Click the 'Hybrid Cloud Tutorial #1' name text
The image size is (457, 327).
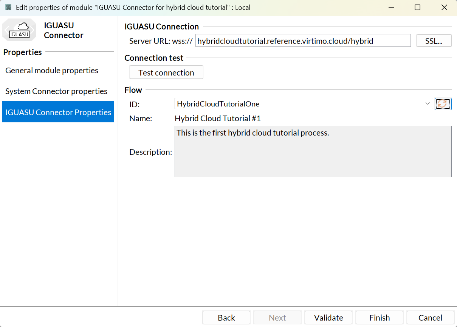point(218,119)
